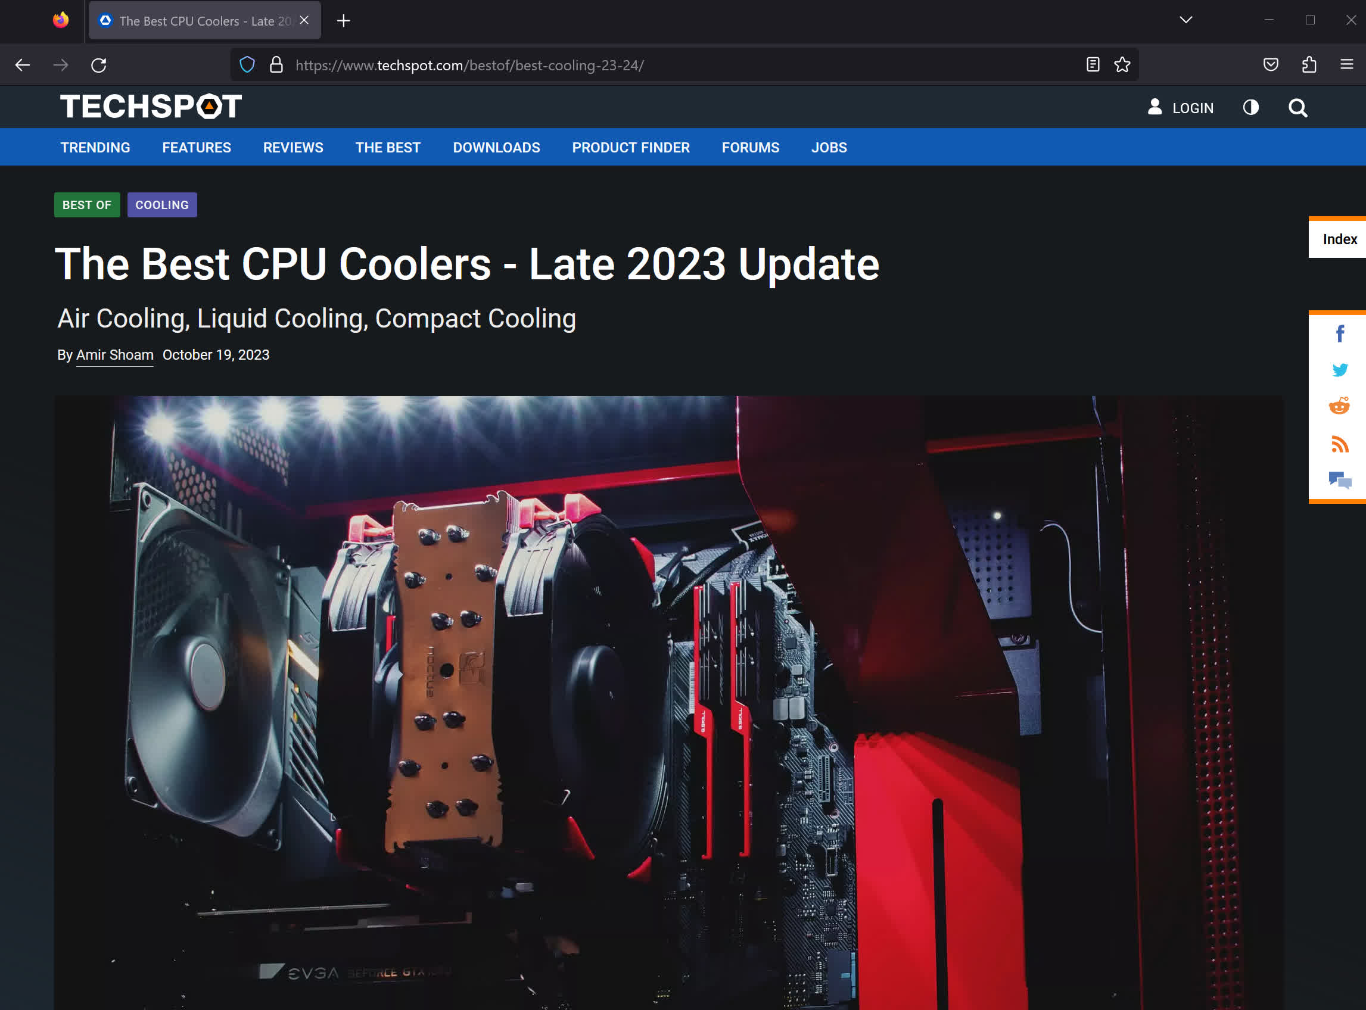Open THE BEST navigation menu item
Screen dimensions: 1366x1010
[388, 147]
